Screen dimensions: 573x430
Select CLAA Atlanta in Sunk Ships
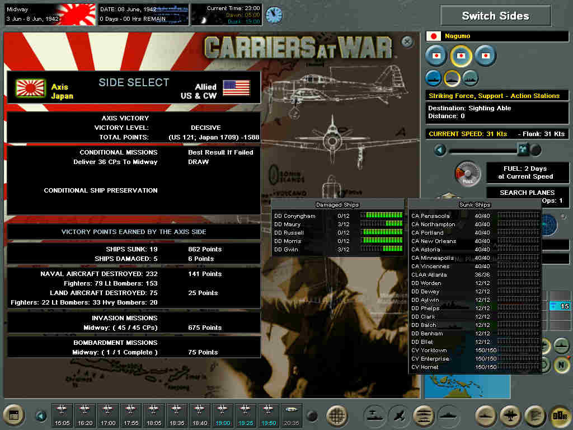(x=475, y=274)
